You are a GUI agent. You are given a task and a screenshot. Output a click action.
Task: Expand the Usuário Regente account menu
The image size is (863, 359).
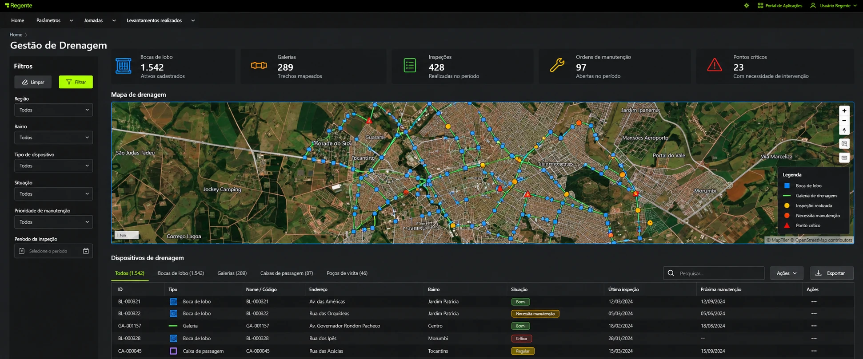tap(834, 6)
